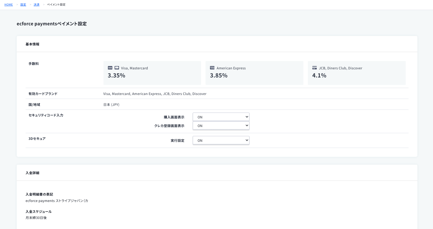Open the 設定 breadcrumb link

point(23,4)
